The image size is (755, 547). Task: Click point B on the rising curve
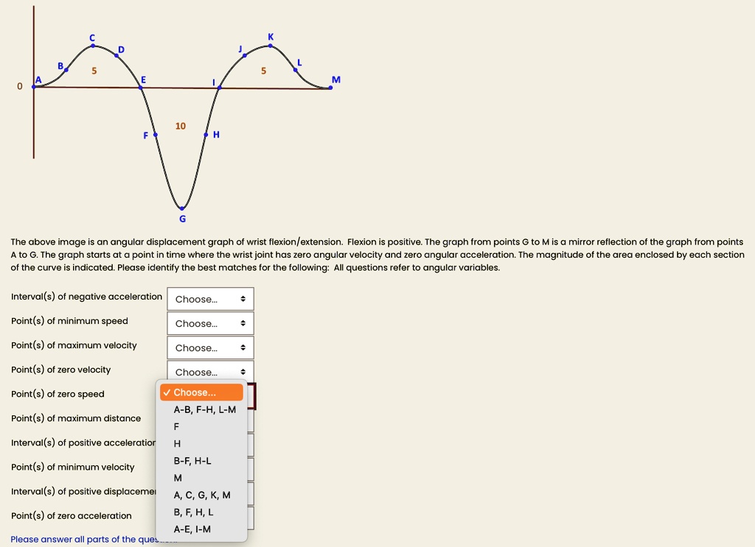66,70
